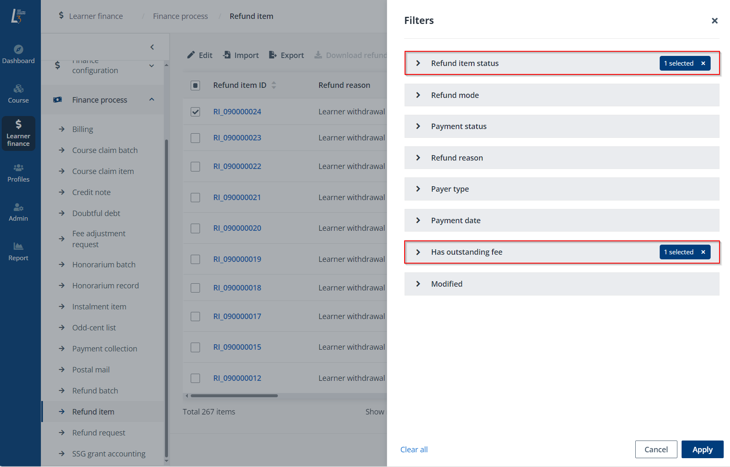The width and height of the screenshot is (730, 467).
Task: Open the Report sidebar icon
Action: click(18, 246)
